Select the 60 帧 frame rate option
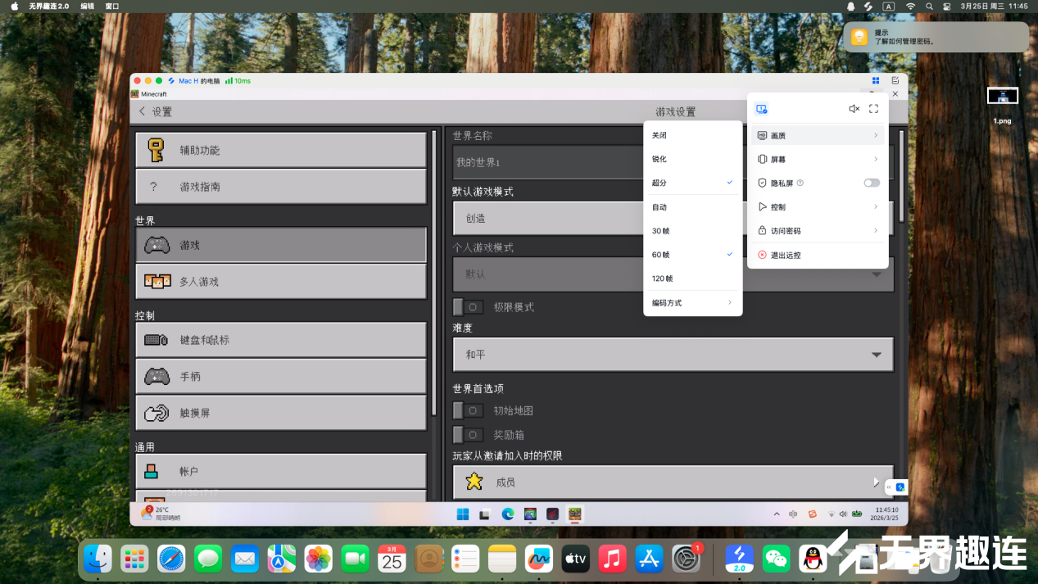Image resolution: width=1038 pixels, height=584 pixels. 693,255
